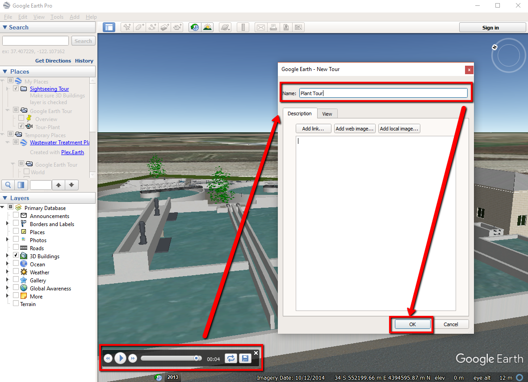Click the Add link... button
The height and width of the screenshot is (382, 528).
click(313, 129)
